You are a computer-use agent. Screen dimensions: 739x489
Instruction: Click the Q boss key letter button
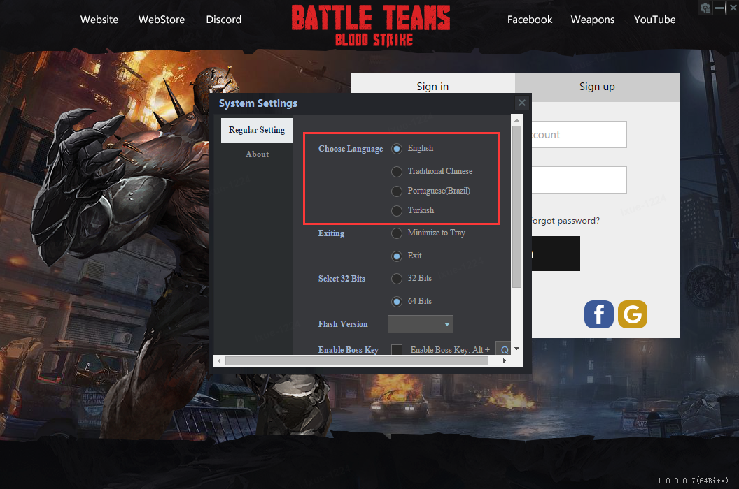pos(504,349)
